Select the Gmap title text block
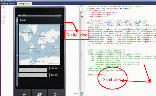The height and width of the screenshot is (96, 156). point(23,20)
